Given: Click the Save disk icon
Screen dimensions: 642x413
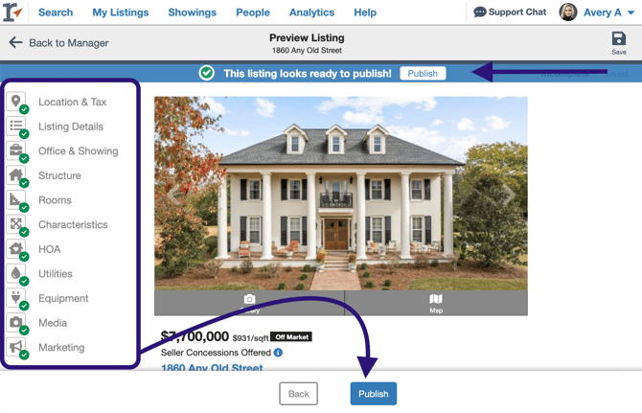Looking at the screenshot, I should click(x=619, y=39).
